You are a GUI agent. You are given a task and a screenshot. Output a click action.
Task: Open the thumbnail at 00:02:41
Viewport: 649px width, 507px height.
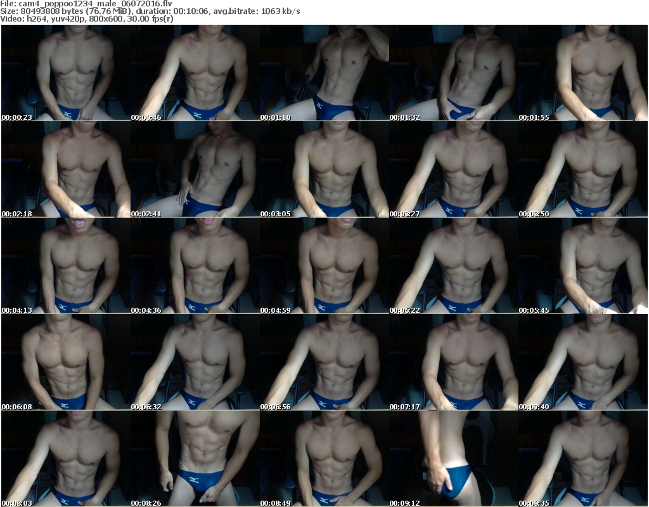[195, 169]
